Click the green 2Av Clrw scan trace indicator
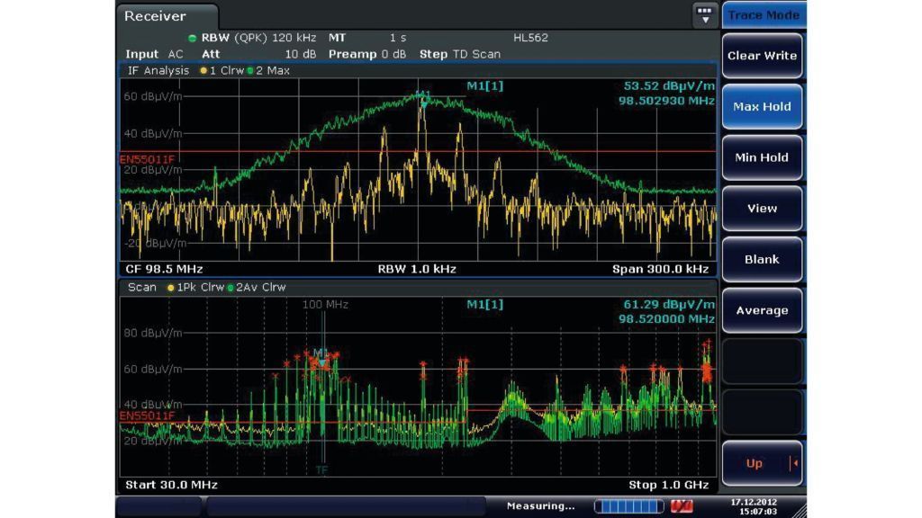Screen dimensions: 922x518 tap(256, 288)
